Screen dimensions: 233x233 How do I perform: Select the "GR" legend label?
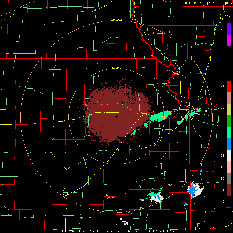[x=222, y=98]
